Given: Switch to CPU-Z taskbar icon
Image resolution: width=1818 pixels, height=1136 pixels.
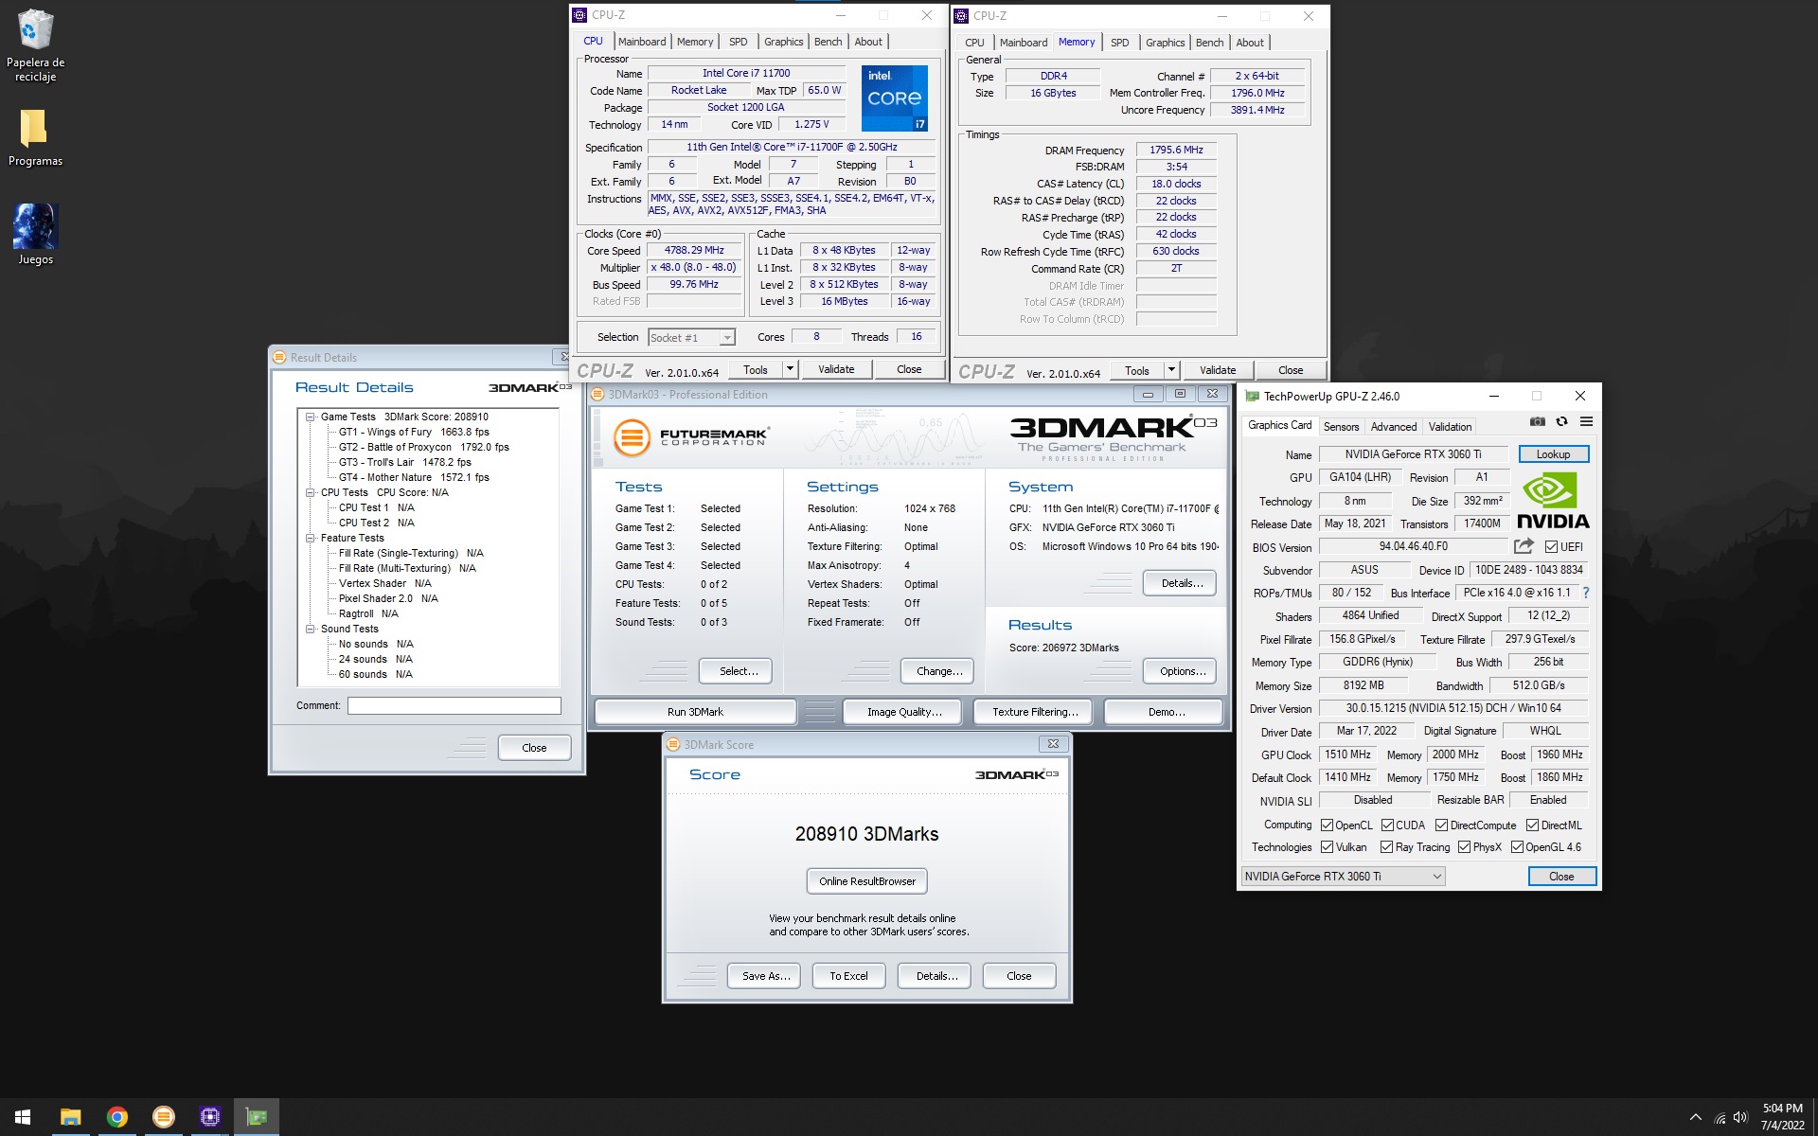Looking at the screenshot, I should (x=210, y=1117).
